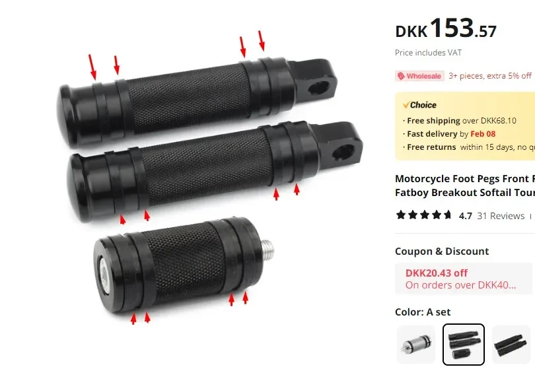The image size is (535, 367).
Task: Claim the DKK20.43 off coupon
Action: (464, 279)
